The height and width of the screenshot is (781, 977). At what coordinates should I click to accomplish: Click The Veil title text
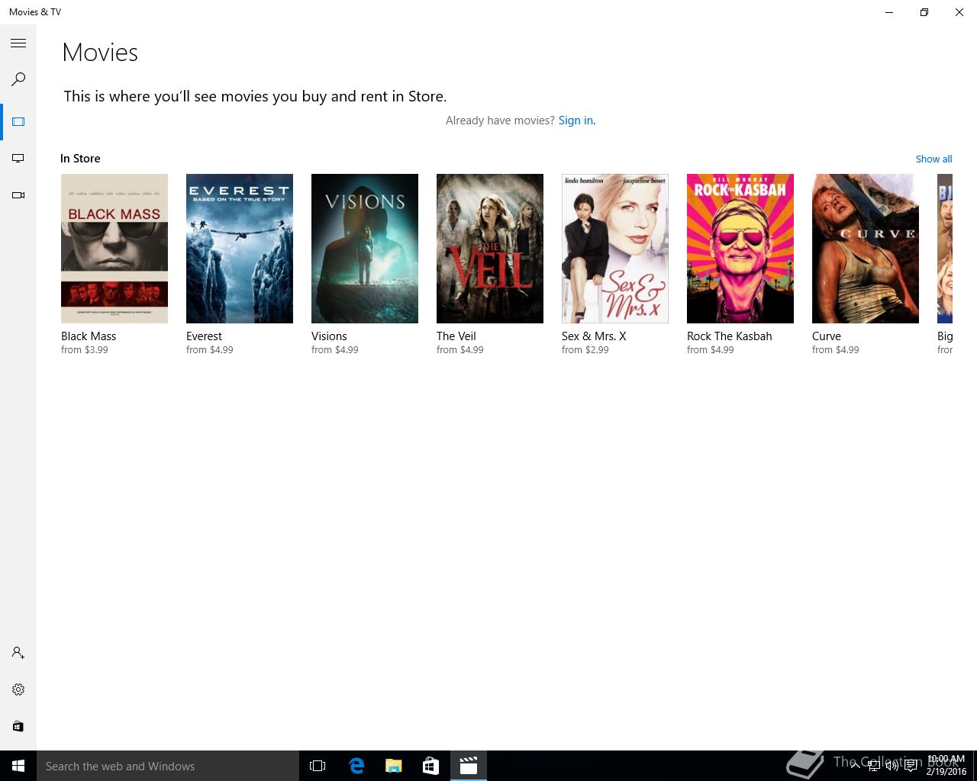point(456,336)
